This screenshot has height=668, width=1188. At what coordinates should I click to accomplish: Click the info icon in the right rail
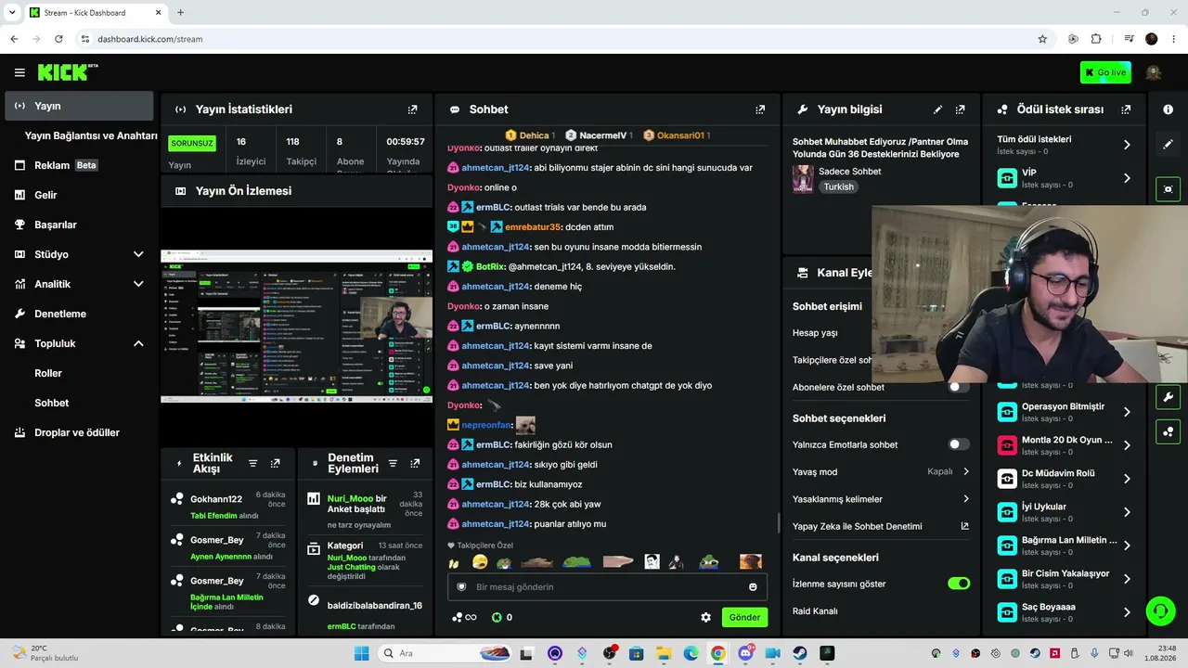(1169, 109)
